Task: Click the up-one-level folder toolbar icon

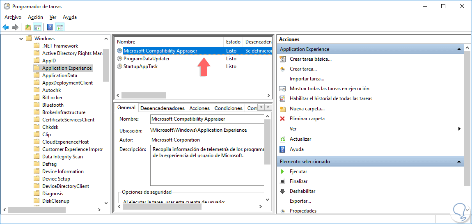Action: tap(28, 27)
